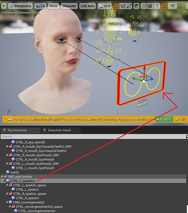Select the scale transform mode

129,6
